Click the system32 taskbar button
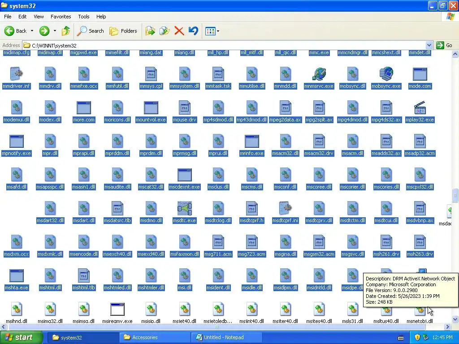The width and height of the screenshot is (459, 344). (x=82, y=337)
